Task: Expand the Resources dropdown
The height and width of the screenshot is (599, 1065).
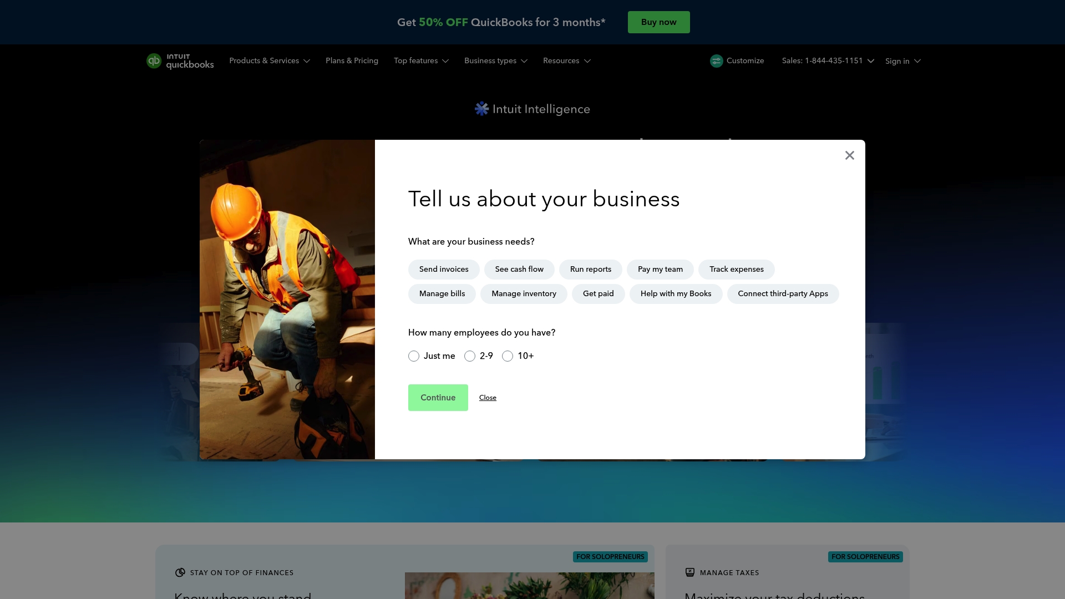Action: tap(566, 61)
